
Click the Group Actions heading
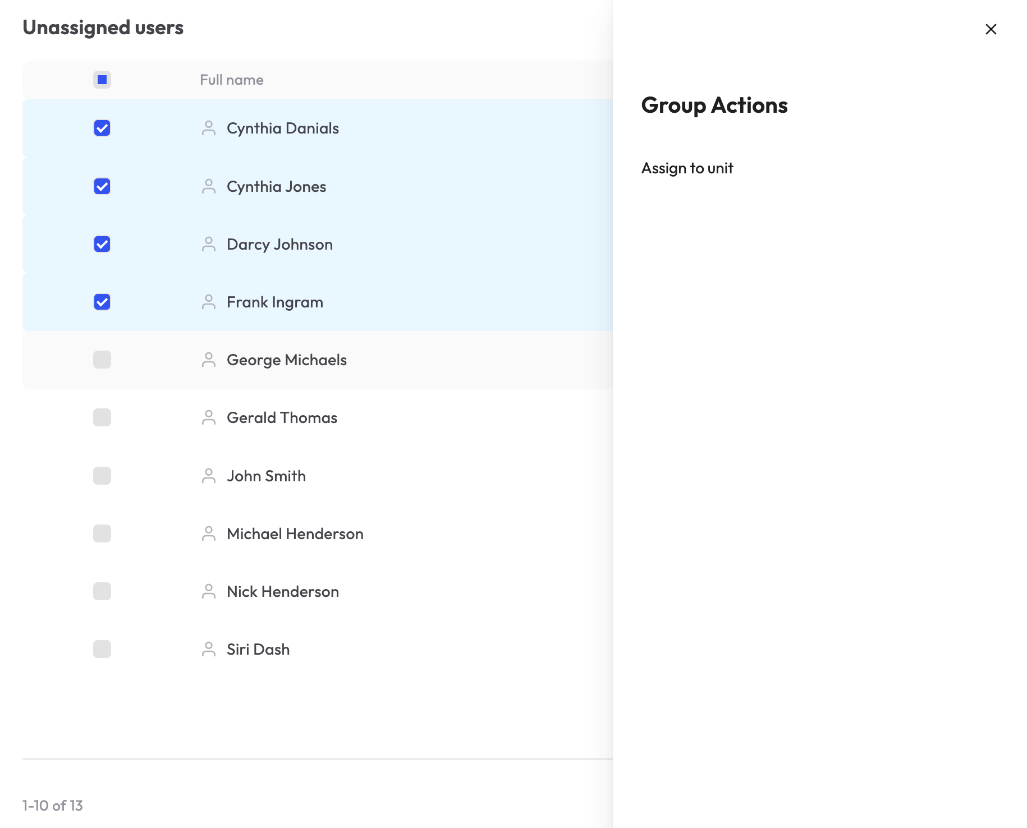714,105
